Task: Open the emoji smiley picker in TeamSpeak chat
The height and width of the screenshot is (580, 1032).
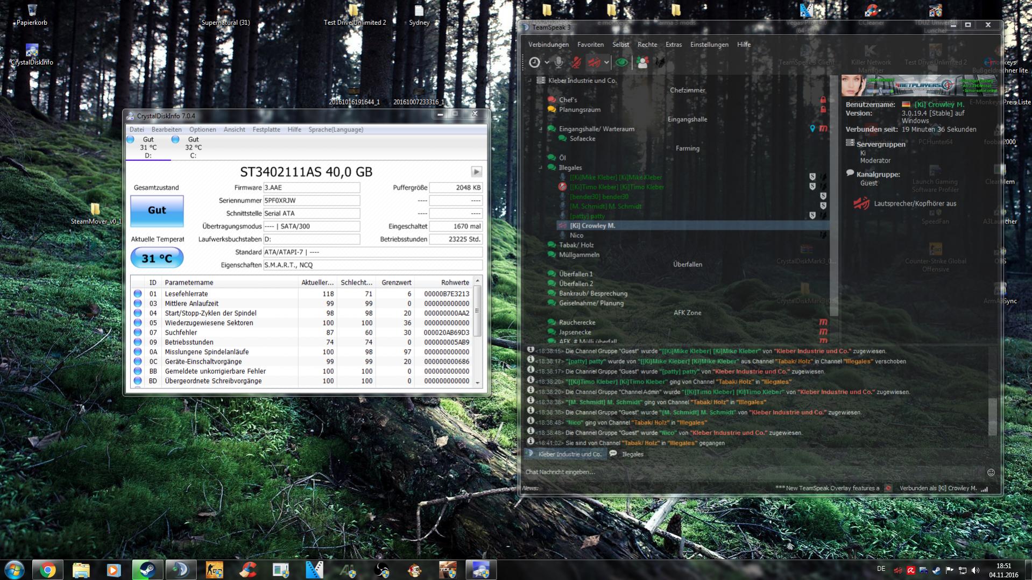Action: (x=991, y=472)
